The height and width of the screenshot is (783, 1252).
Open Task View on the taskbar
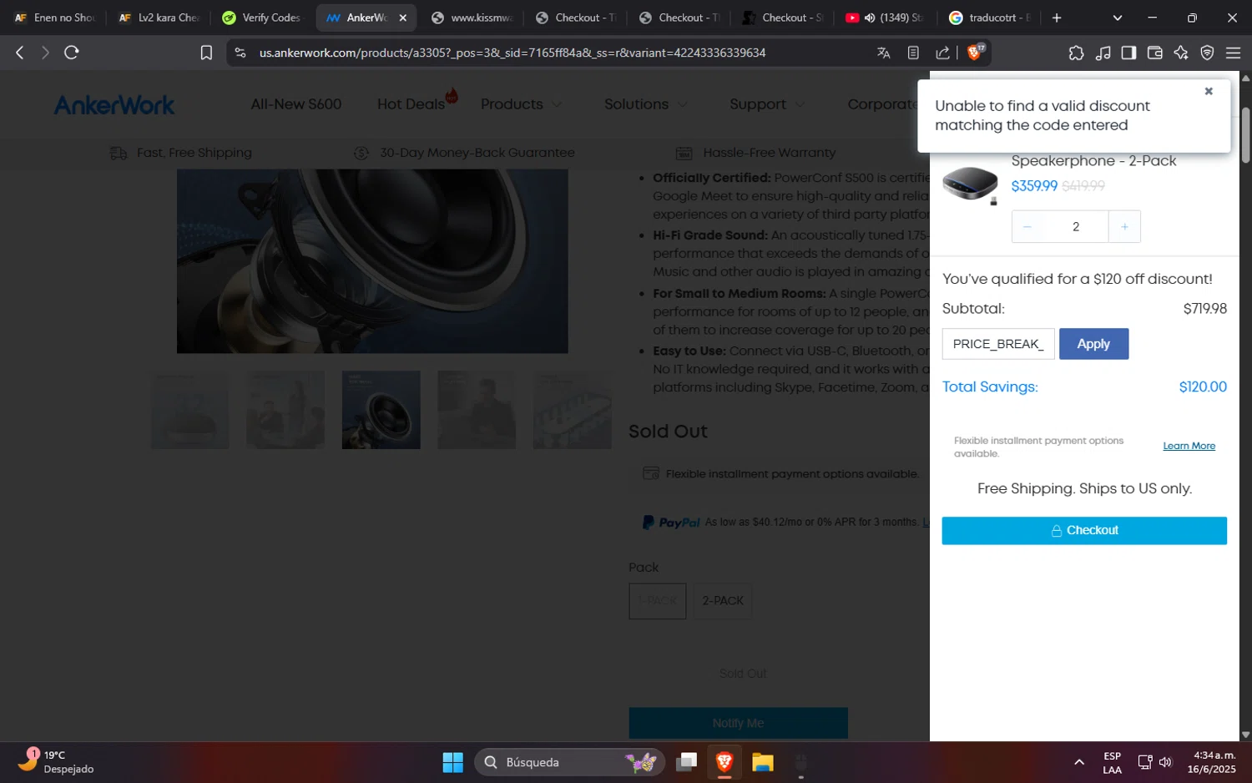(687, 762)
